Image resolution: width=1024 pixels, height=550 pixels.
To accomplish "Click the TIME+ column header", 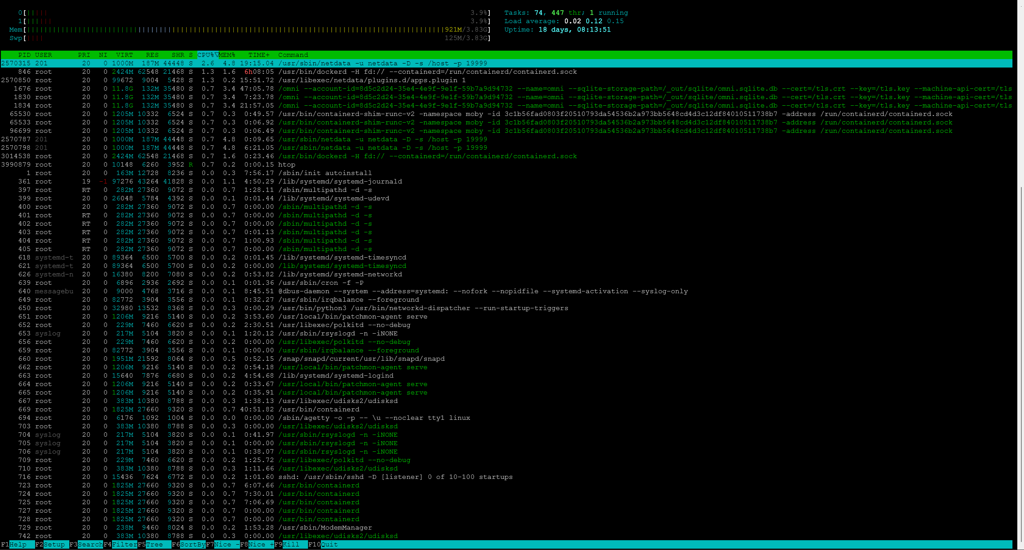I will pos(259,55).
